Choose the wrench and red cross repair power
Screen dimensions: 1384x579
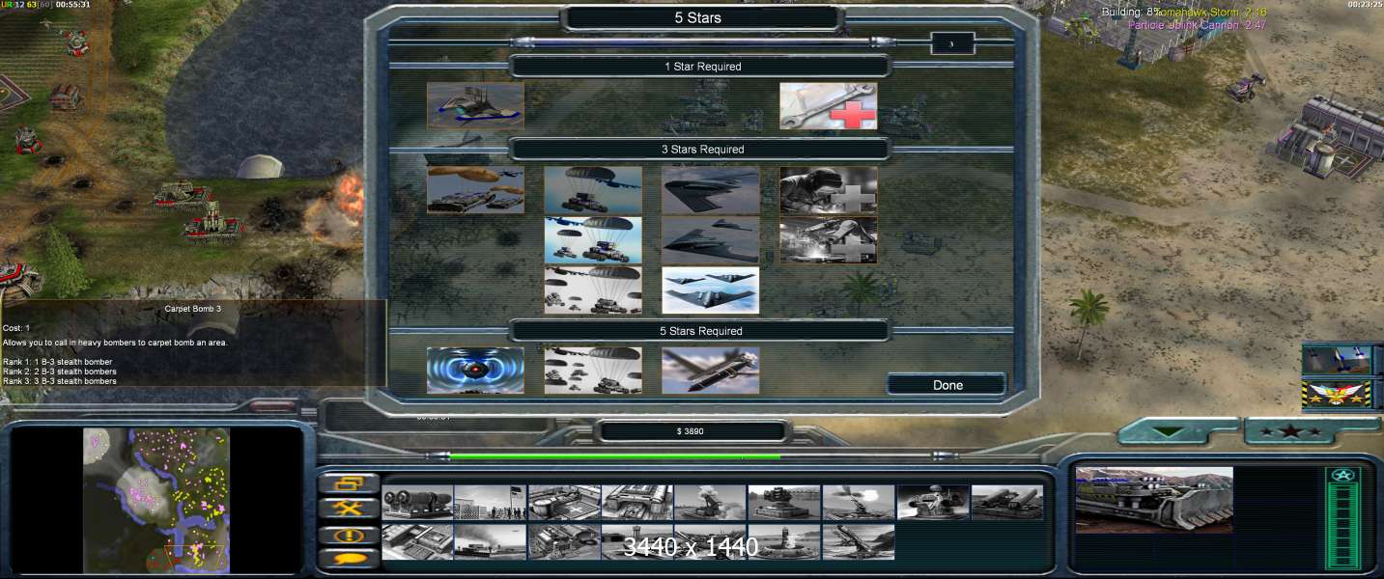(x=829, y=105)
